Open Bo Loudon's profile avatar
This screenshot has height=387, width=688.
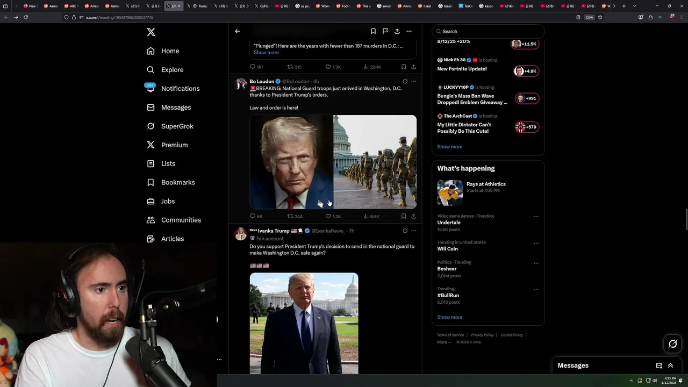pyautogui.click(x=240, y=84)
